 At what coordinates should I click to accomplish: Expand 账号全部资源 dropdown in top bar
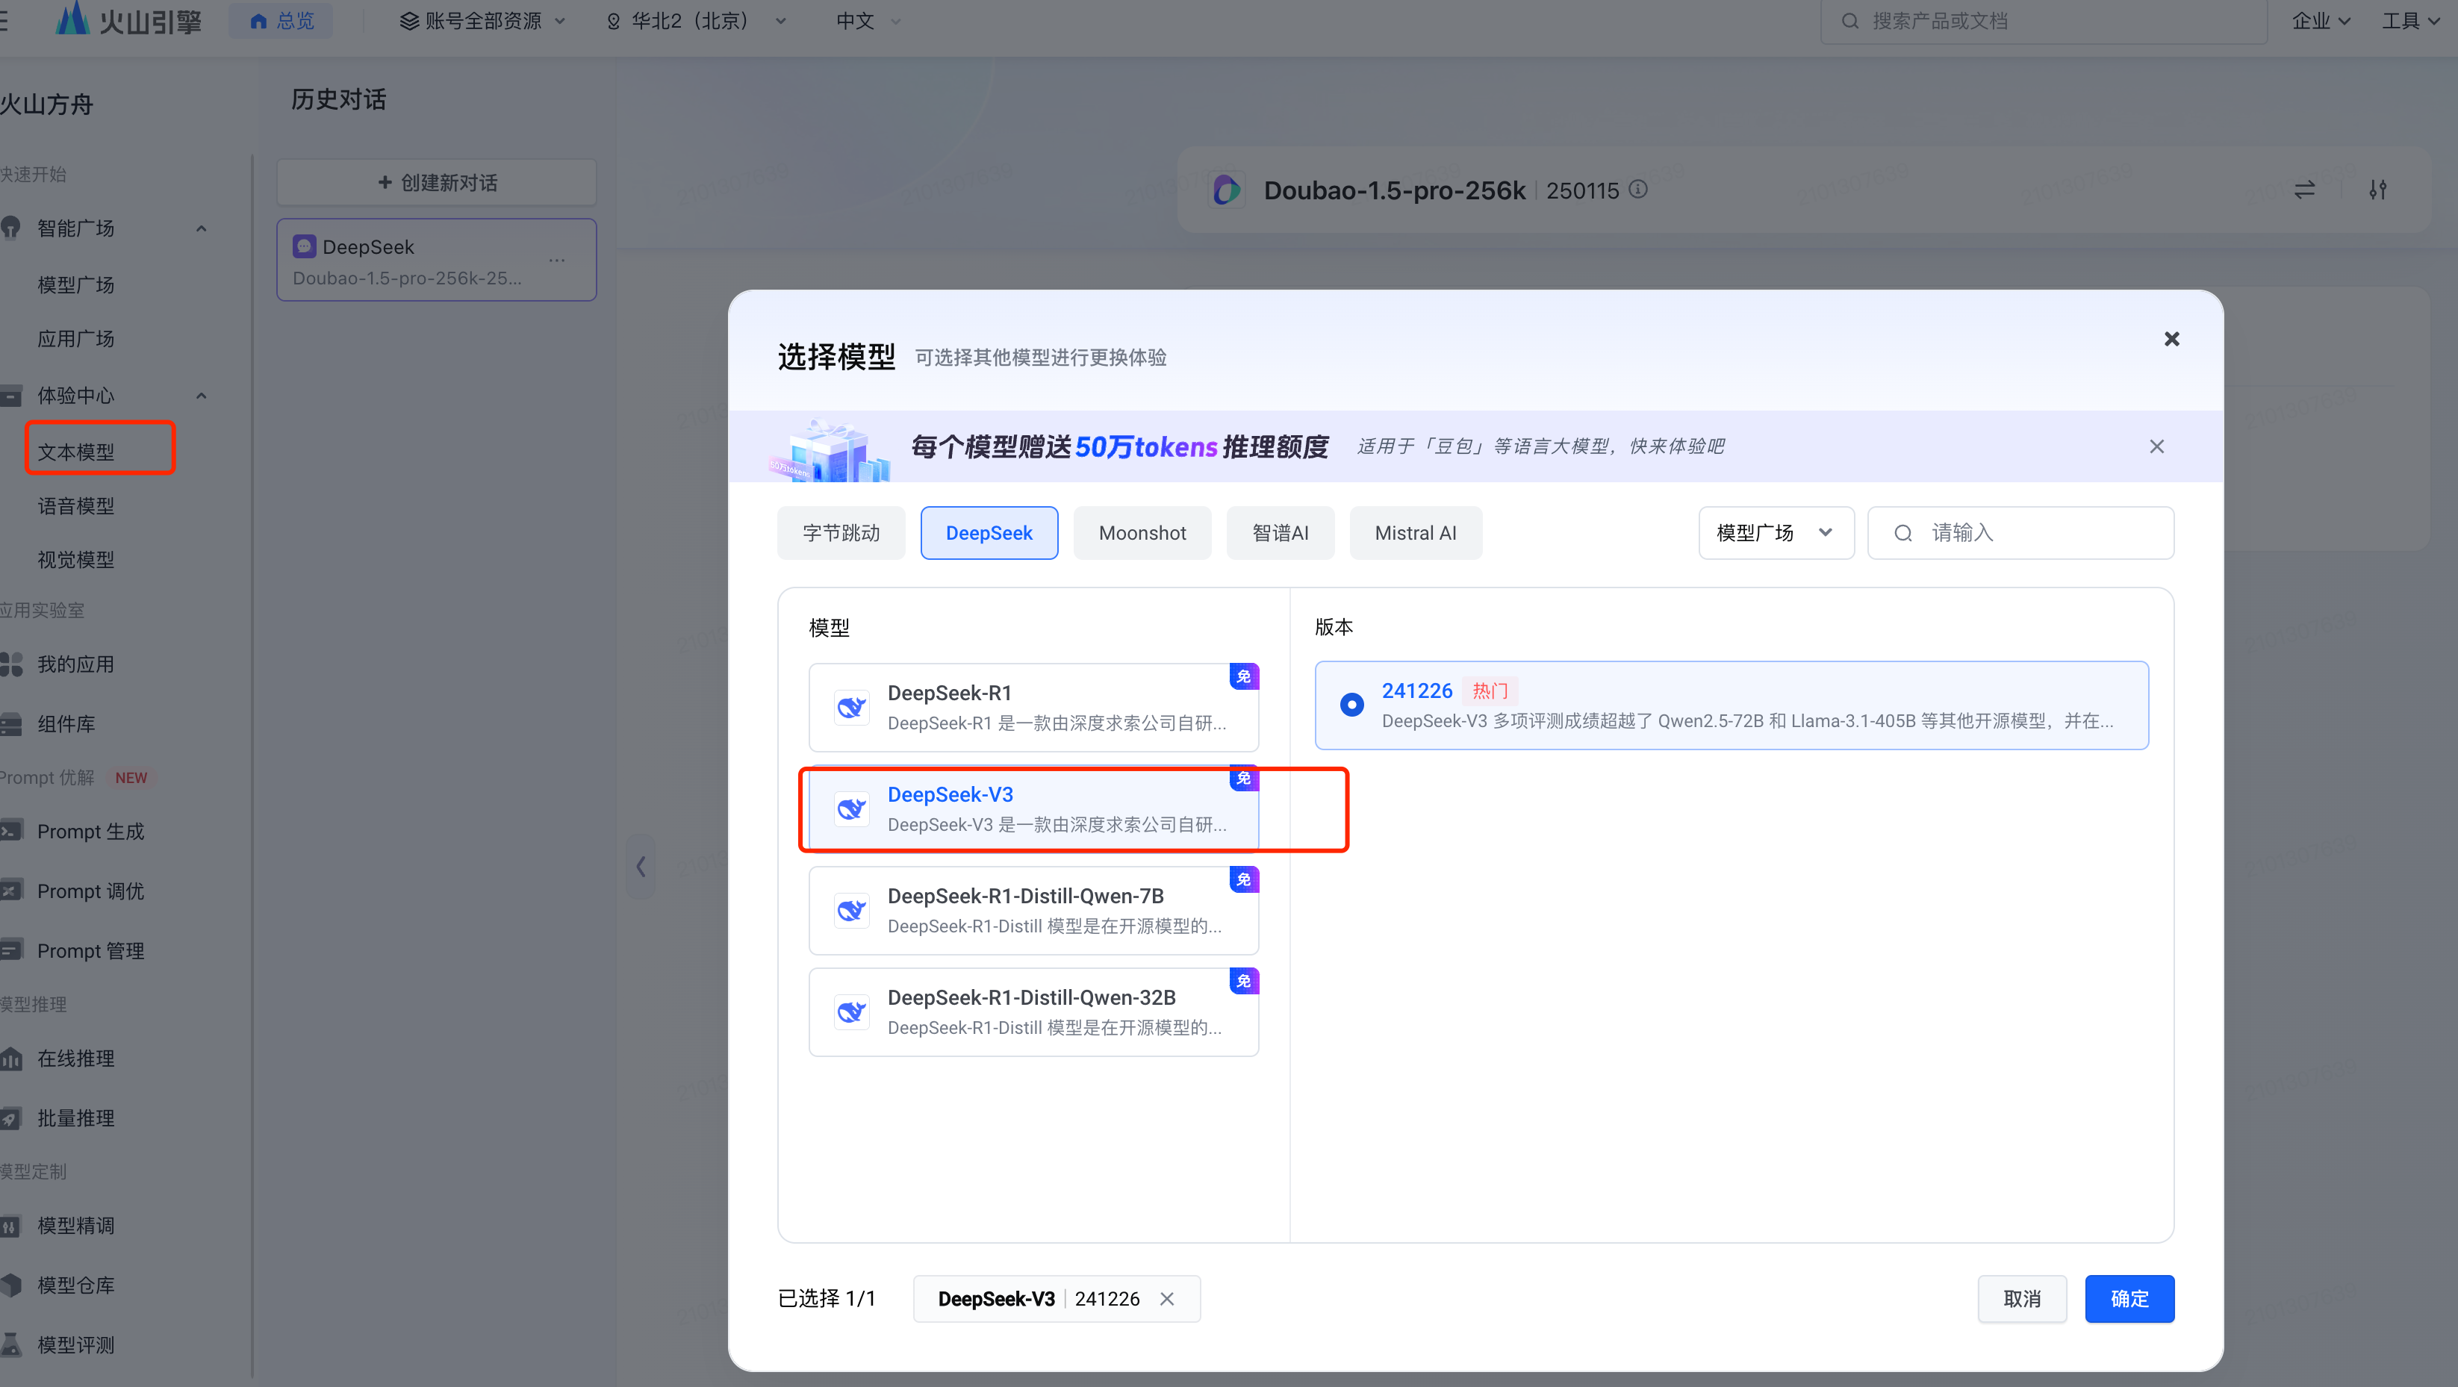coord(479,20)
